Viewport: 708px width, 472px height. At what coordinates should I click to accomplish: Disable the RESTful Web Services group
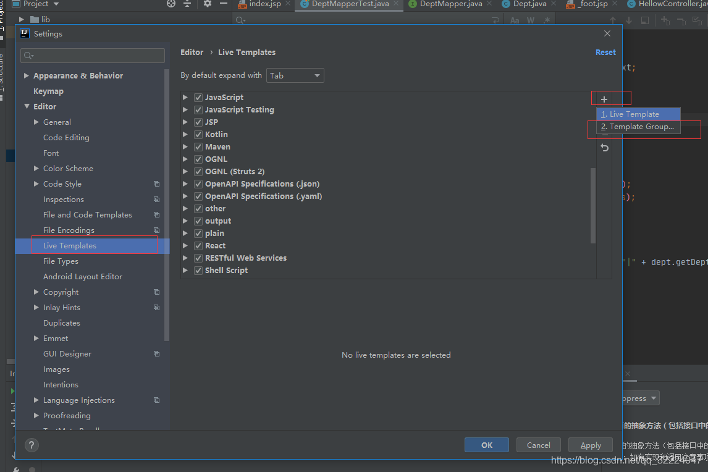[x=198, y=258]
